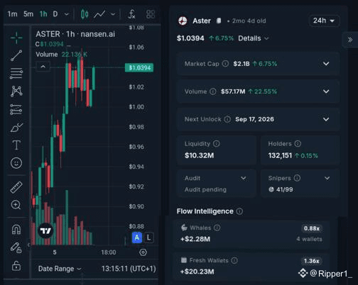Switch chart to D timeframe
358x285 pixels.
tap(55, 14)
